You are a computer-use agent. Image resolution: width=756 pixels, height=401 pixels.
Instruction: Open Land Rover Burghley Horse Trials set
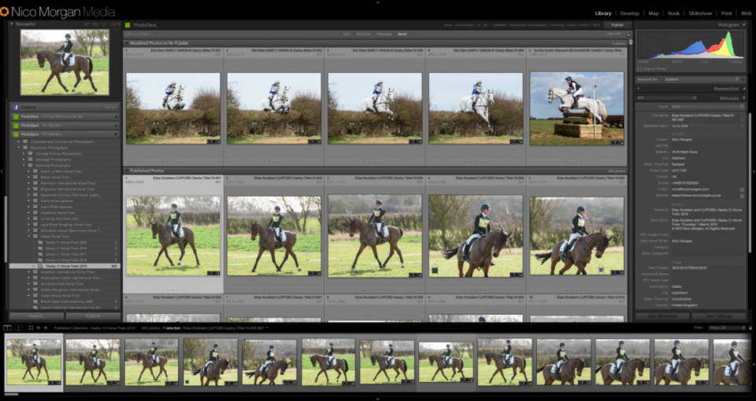click(66, 224)
